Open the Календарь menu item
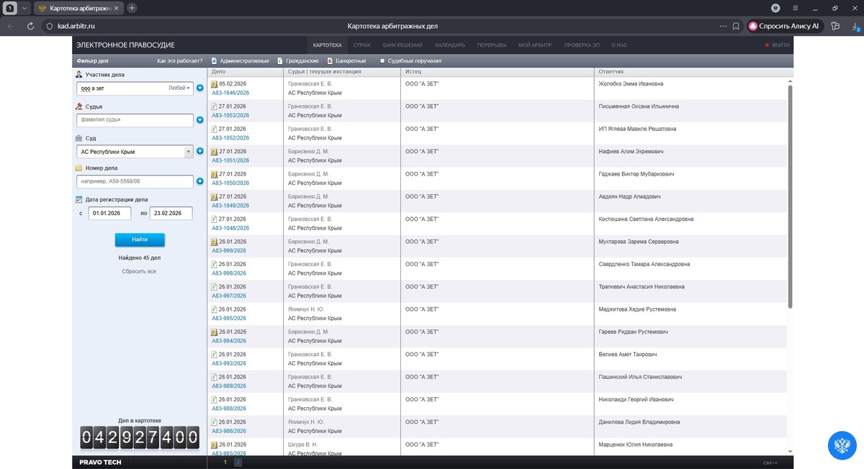 pyautogui.click(x=450, y=45)
